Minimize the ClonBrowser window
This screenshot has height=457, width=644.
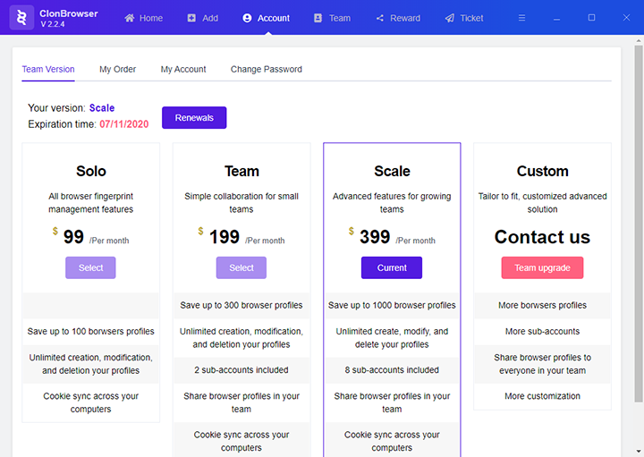556,18
